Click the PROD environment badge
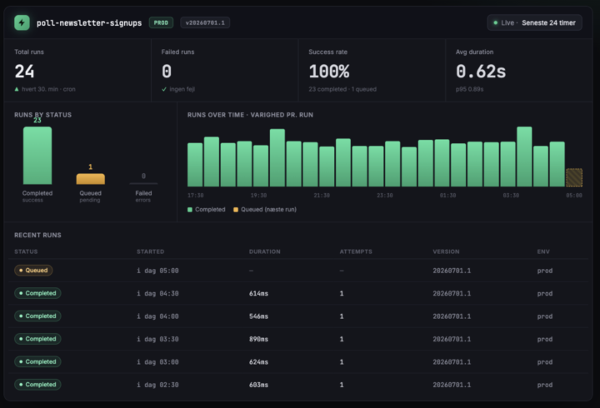The width and height of the screenshot is (600, 408). [161, 22]
